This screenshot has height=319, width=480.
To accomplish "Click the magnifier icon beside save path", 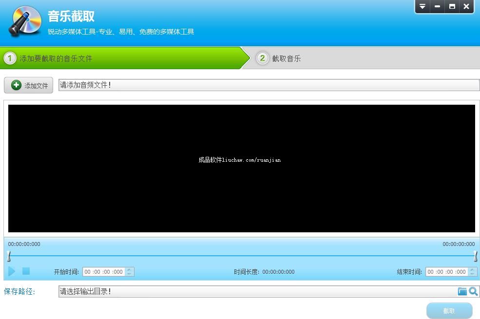I will 473,291.
